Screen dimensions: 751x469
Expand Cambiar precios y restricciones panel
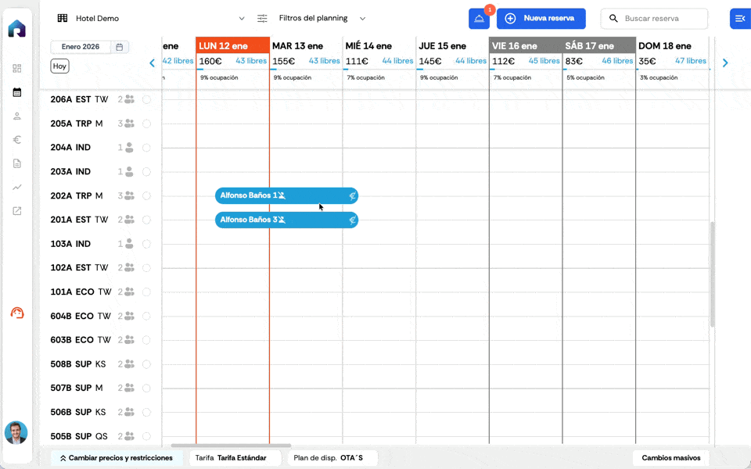click(x=117, y=458)
